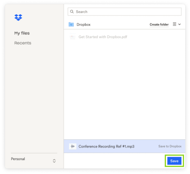Click Create folder link
Screen dimensions: 190x174
(159, 25)
